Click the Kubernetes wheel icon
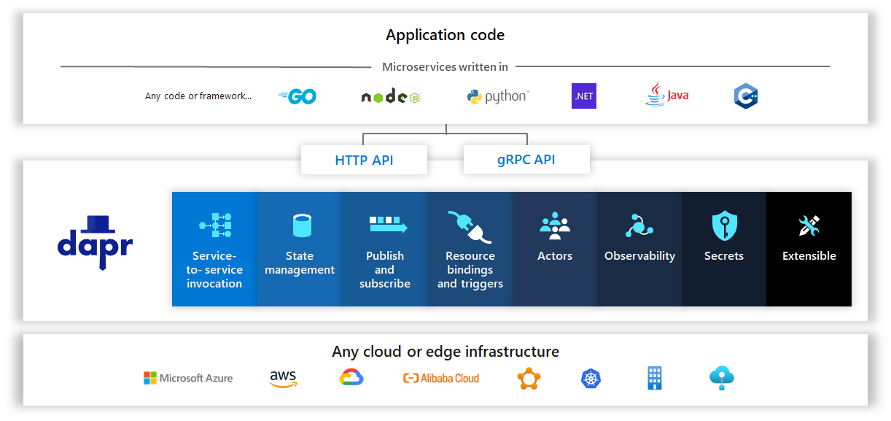The image size is (891, 421). [591, 378]
